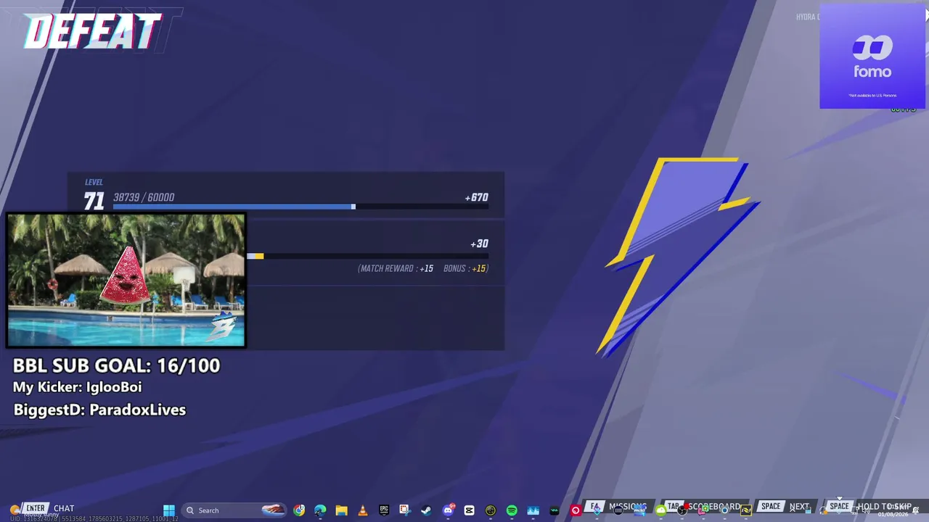929x522 pixels.
Task: Open the blue waveform app taskbar icon
Action: (533, 510)
